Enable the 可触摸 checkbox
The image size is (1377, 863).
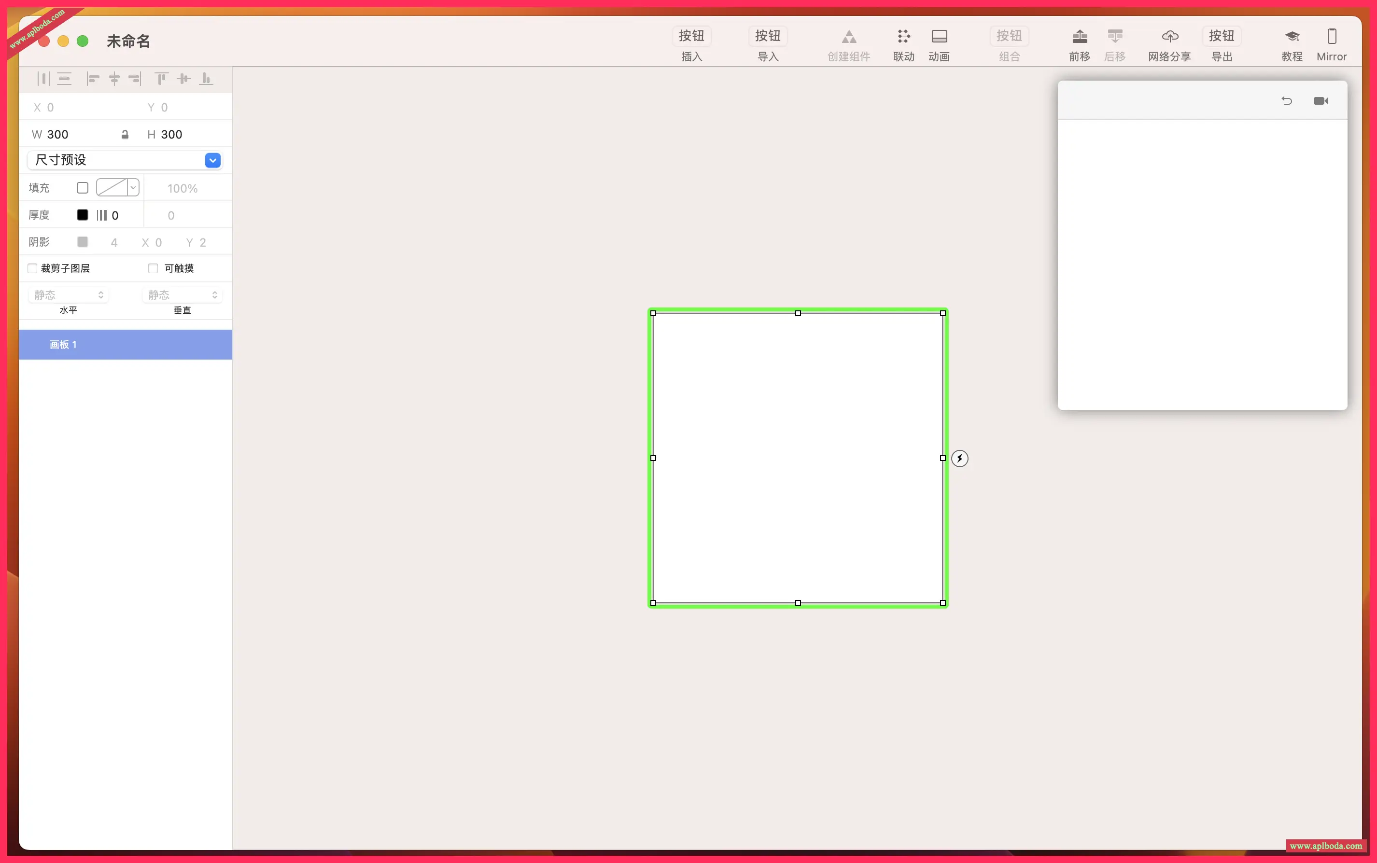pos(153,268)
